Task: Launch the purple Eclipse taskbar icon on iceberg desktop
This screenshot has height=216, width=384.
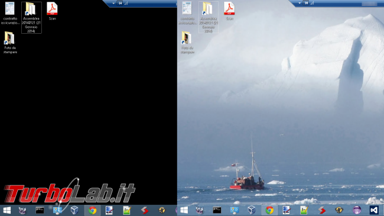Action: coord(357,210)
